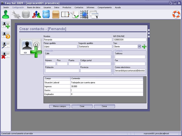This screenshot has height=136, width=182.
Task: Click the delete contact sidebar icon with red X
Action: pos(6,55)
